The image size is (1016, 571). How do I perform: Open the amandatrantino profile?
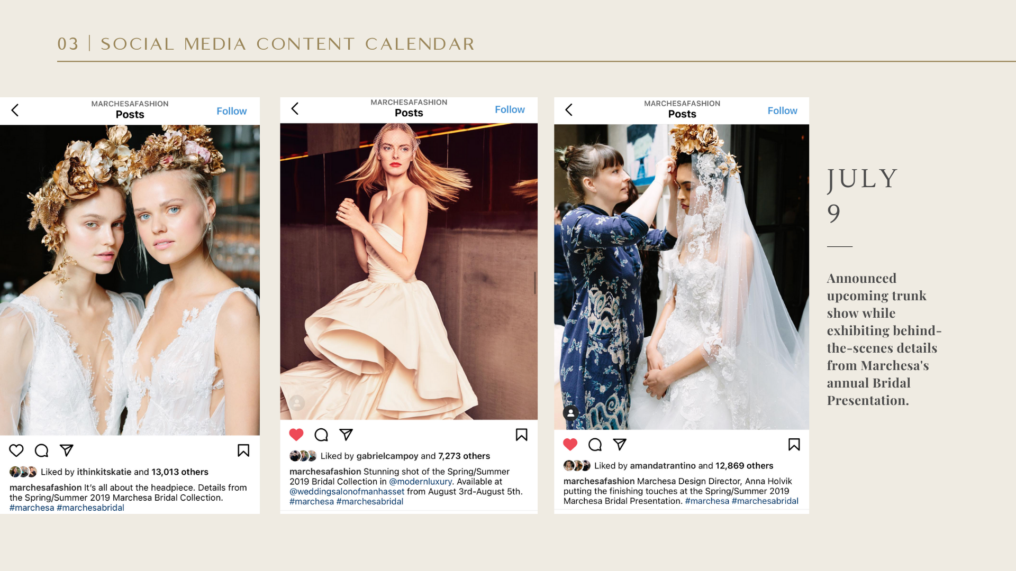[x=663, y=466]
